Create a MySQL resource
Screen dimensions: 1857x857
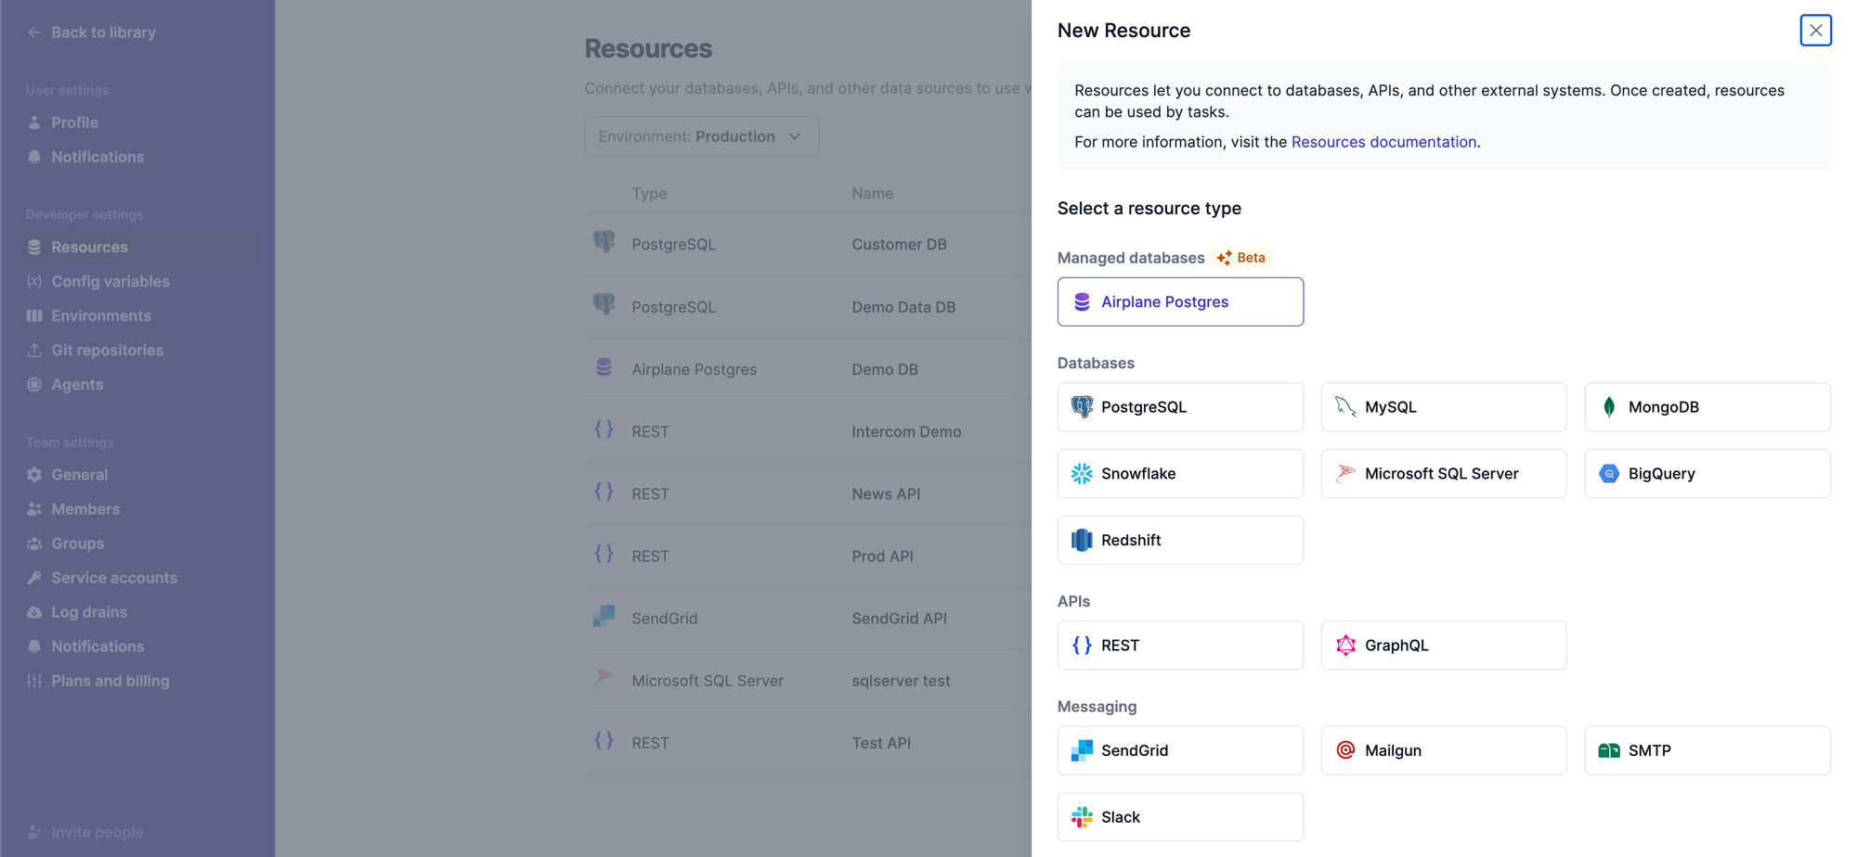tap(1444, 406)
